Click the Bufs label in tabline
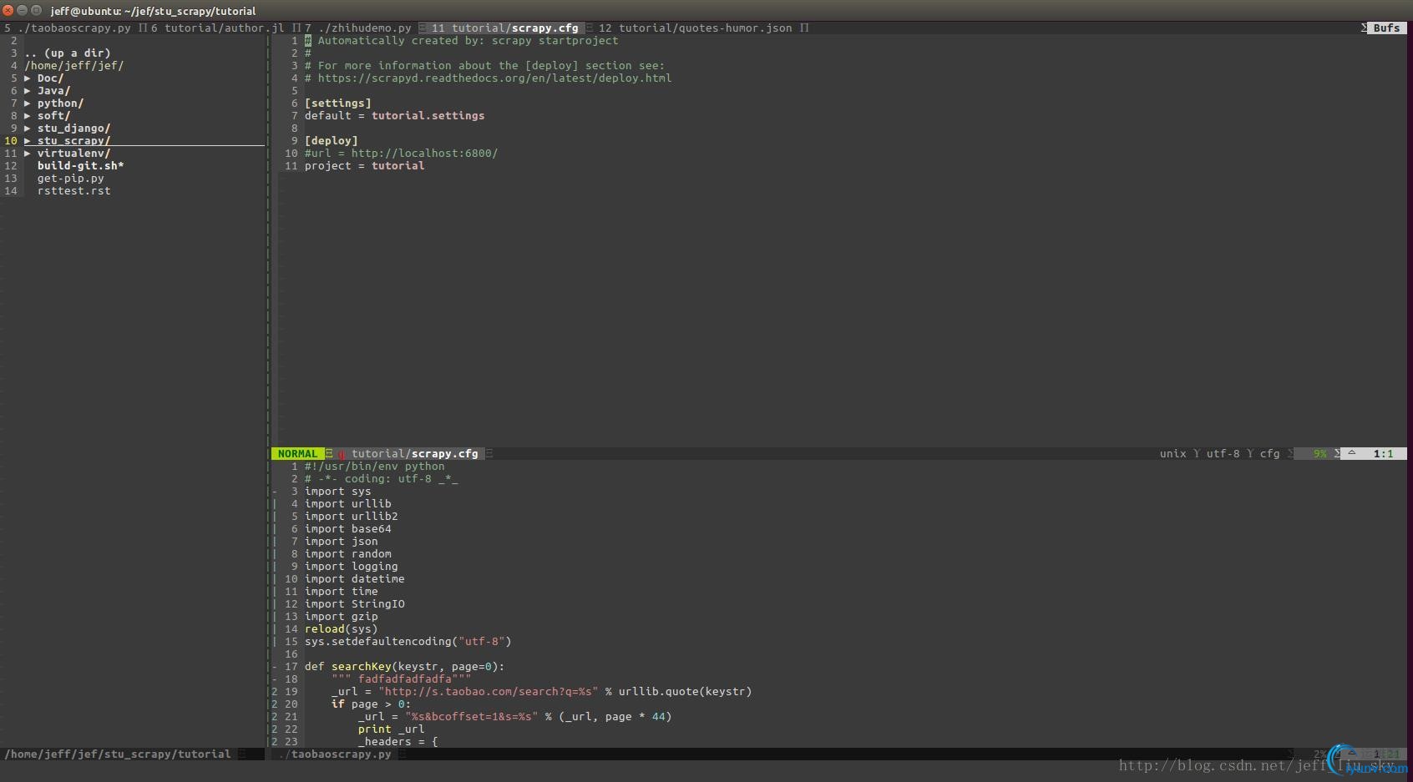This screenshot has height=782, width=1413. [x=1386, y=28]
